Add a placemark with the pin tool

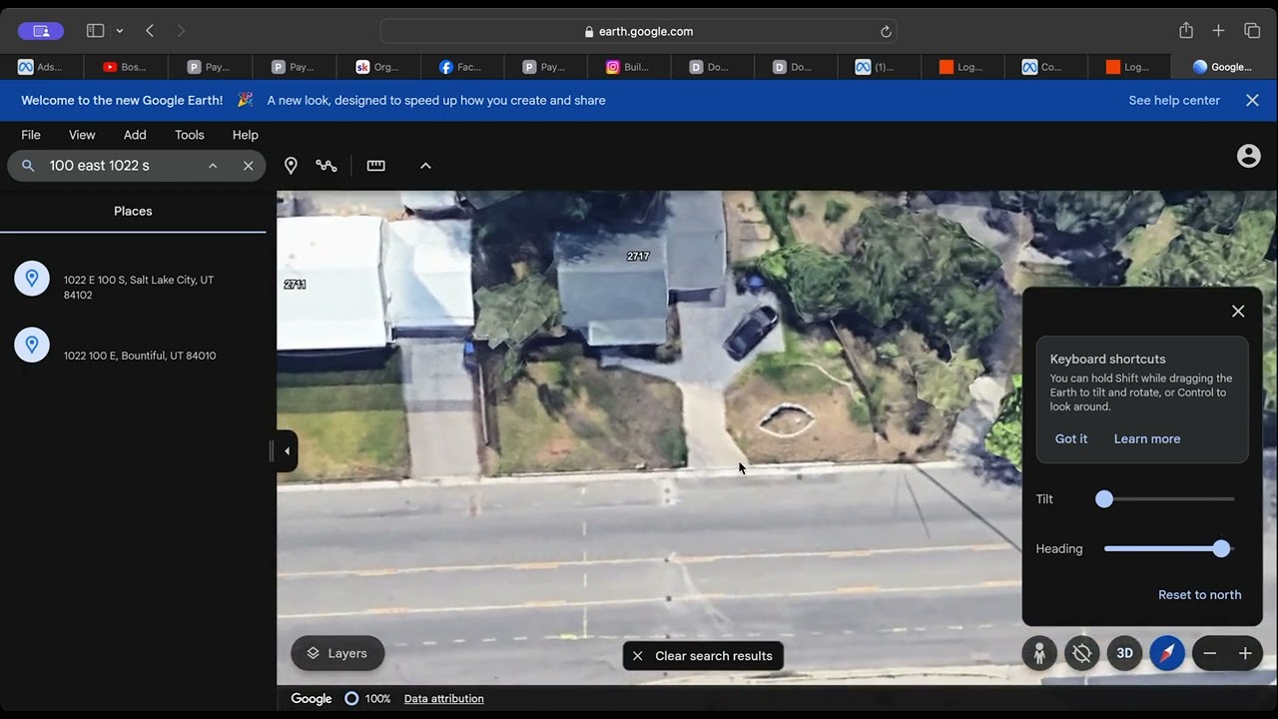[291, 166]
